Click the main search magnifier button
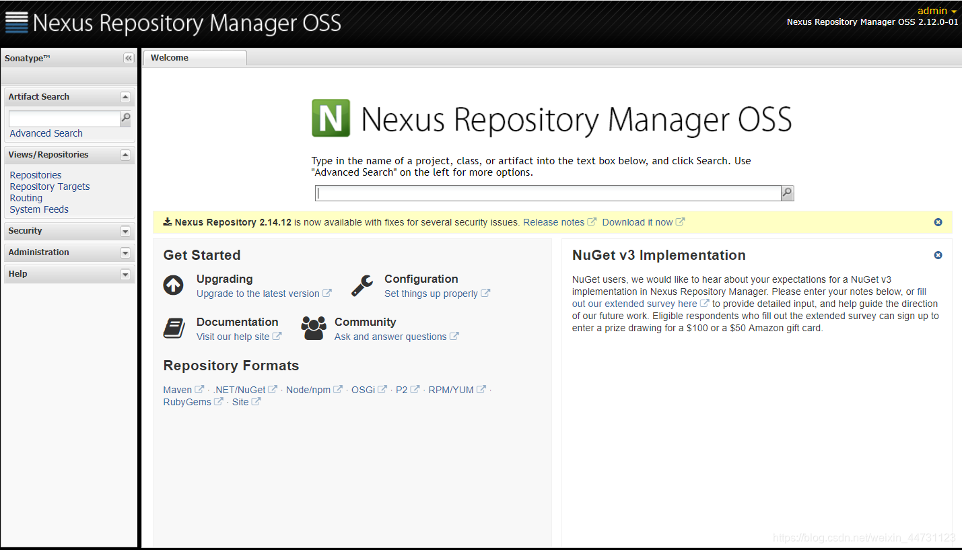The image size is (962, 550). 787,193
